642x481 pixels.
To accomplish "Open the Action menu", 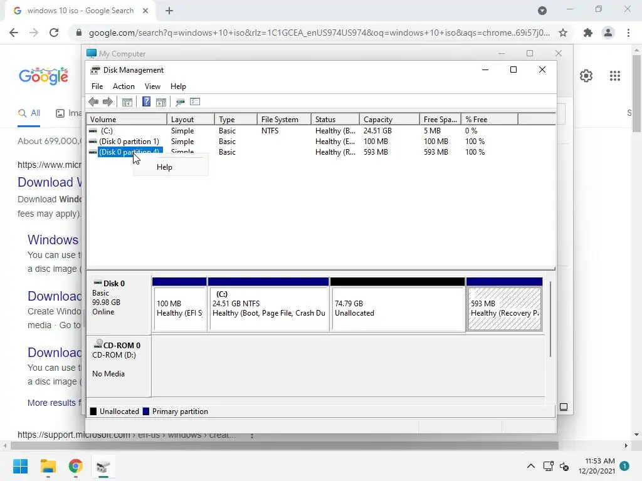I will click(x=124, y=86).
